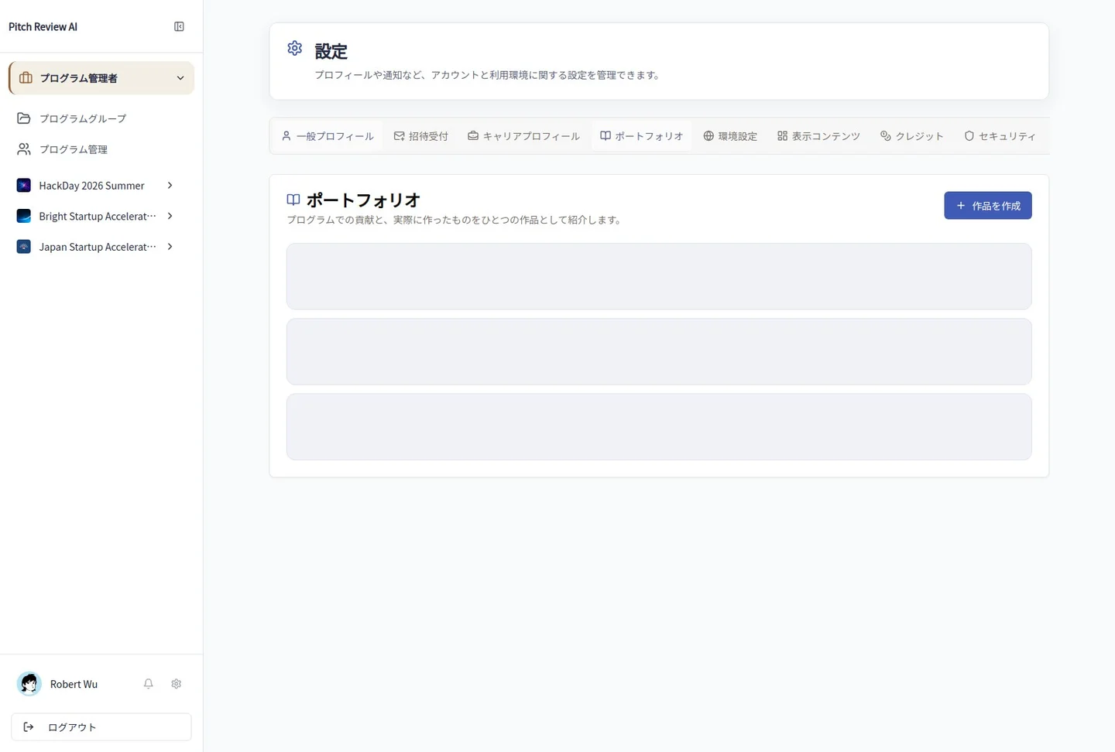Expand HackDay 2026 Summer chevron
This screenshot has width=1115, height=752.
pos(170,186)
